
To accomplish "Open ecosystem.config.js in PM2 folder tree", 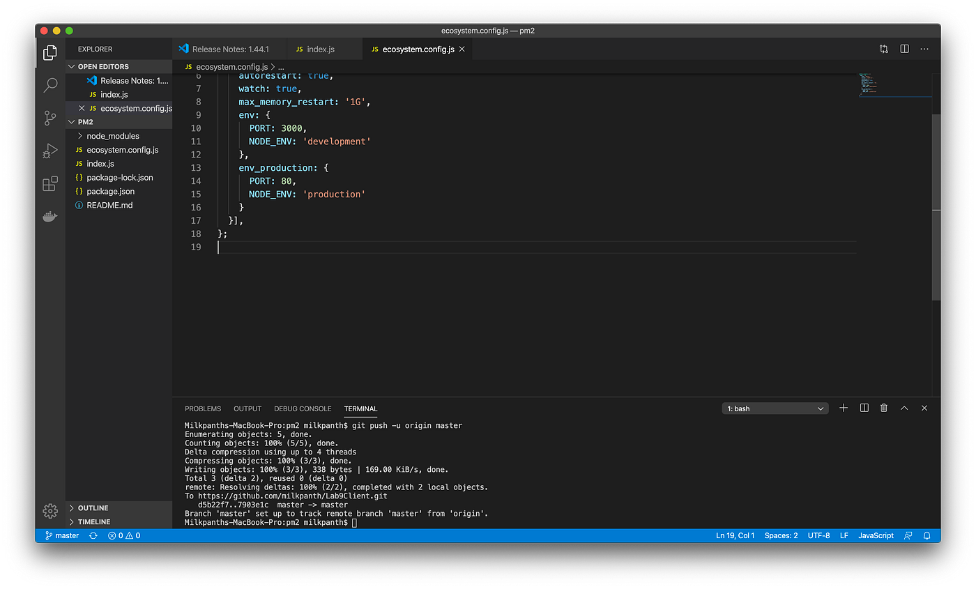I will point(119,149).
